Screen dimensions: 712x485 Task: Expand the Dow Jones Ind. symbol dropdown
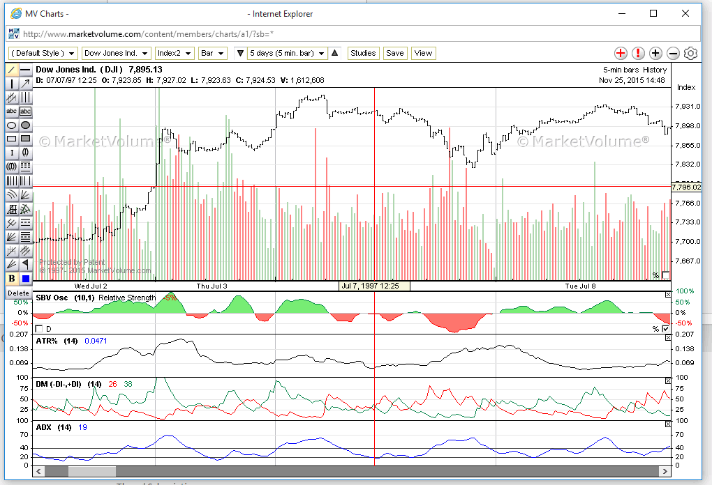116,53
